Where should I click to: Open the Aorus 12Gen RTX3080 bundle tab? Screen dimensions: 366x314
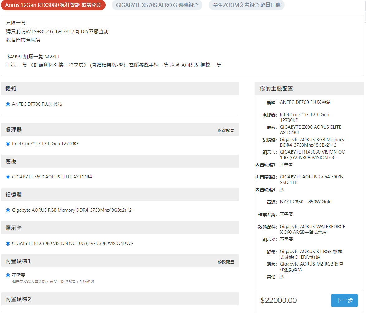pos(53,5)
